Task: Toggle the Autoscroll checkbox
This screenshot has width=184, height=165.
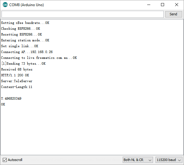Action: click(x=5, y=160)
